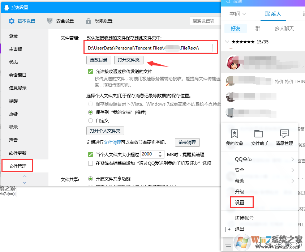Open 基本设置 via the gear icon

click(12, 21)
